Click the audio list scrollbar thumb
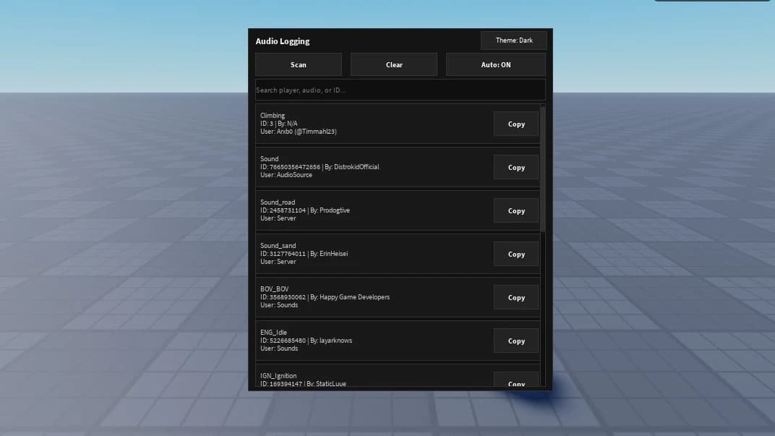The image size is (775, 436). click(543, 168)
